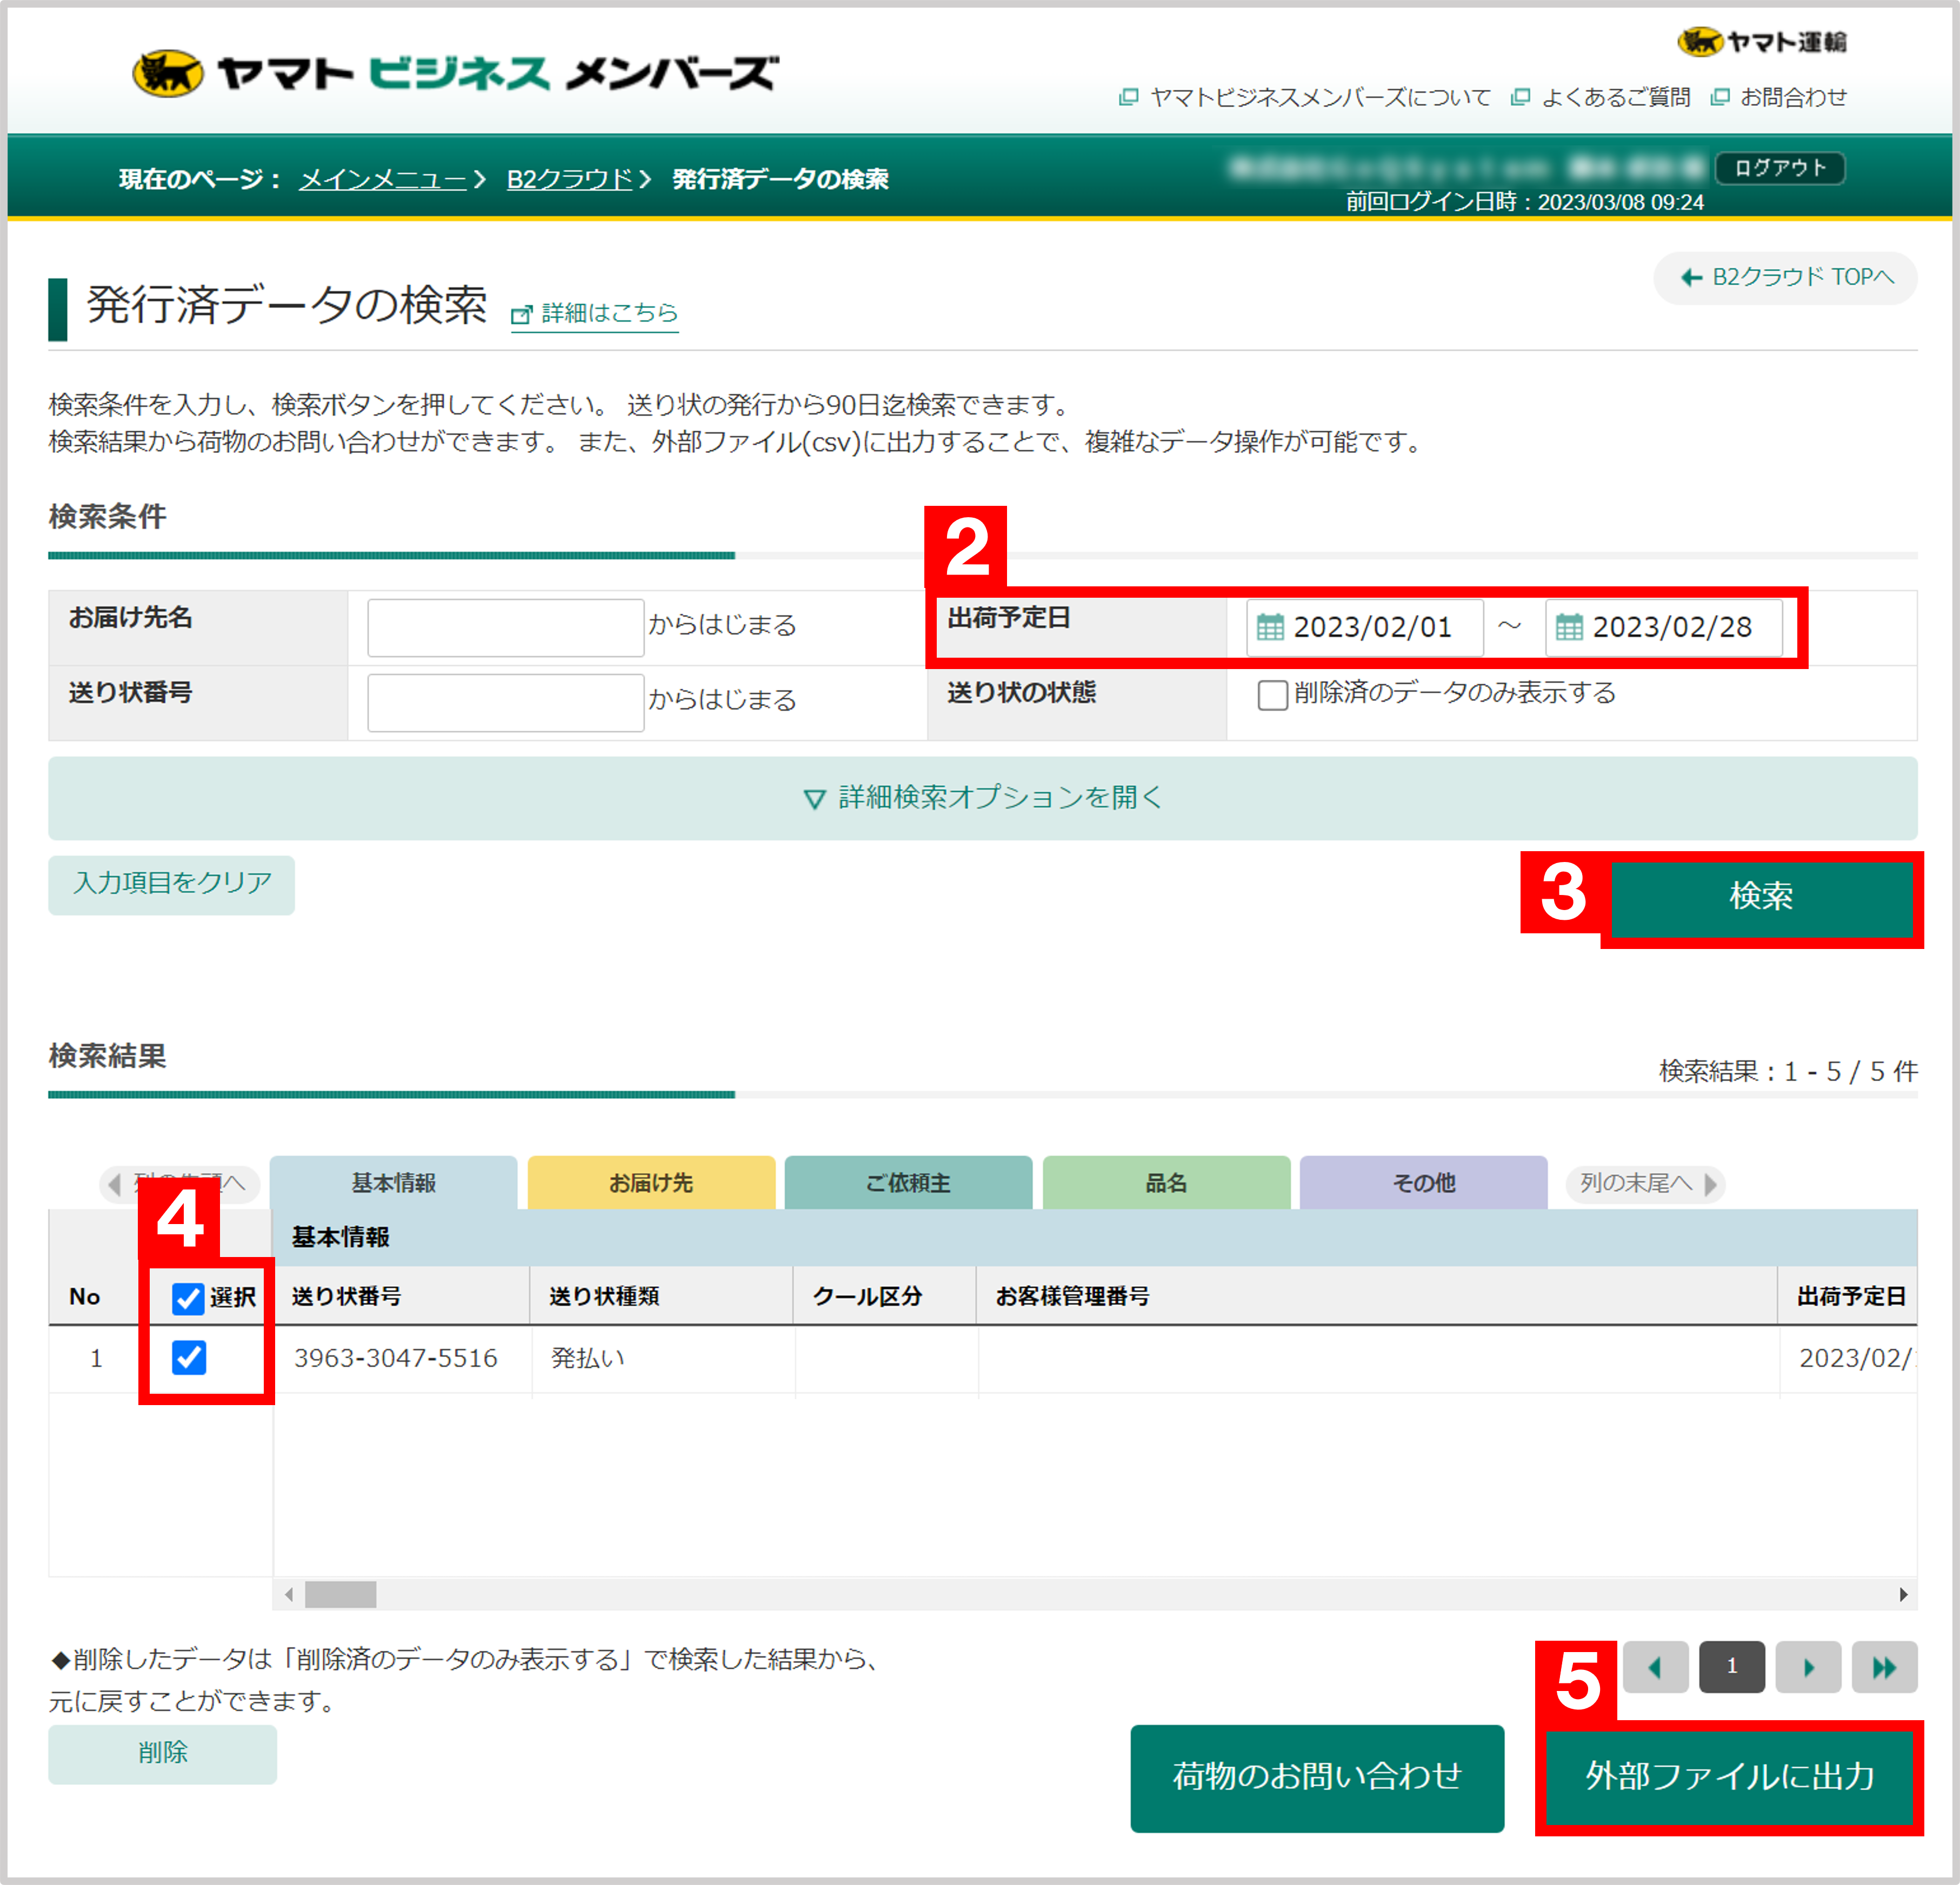Select page 1 in pagination
This screenshot has width=1960, height=1885.
[x=1731, y=1667]
